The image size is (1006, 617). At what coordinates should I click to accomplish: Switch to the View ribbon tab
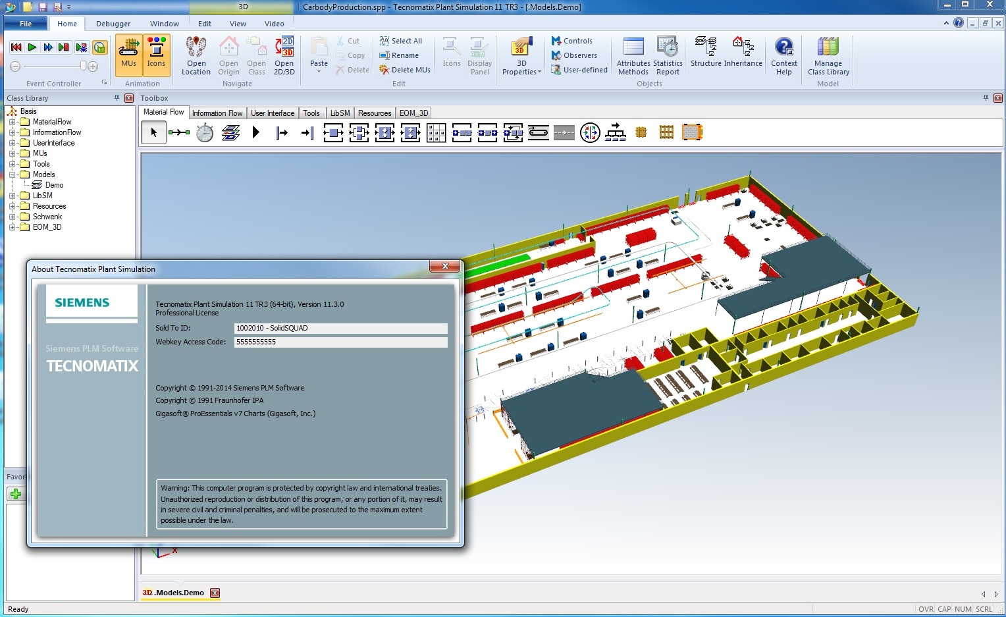click(238, 24)
